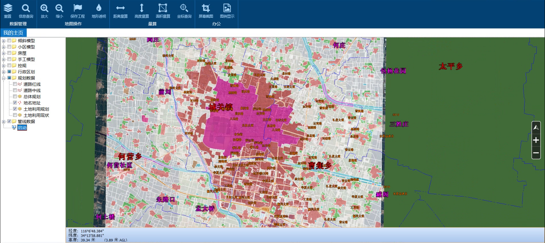Screen dimensions: 545x243
Task: Collapse the 规划数据 tree node
Action: tap(3, 78)
